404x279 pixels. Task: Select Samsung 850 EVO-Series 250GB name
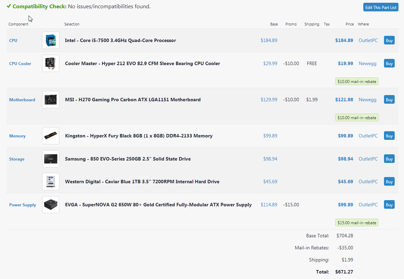(x=128, y=159)
